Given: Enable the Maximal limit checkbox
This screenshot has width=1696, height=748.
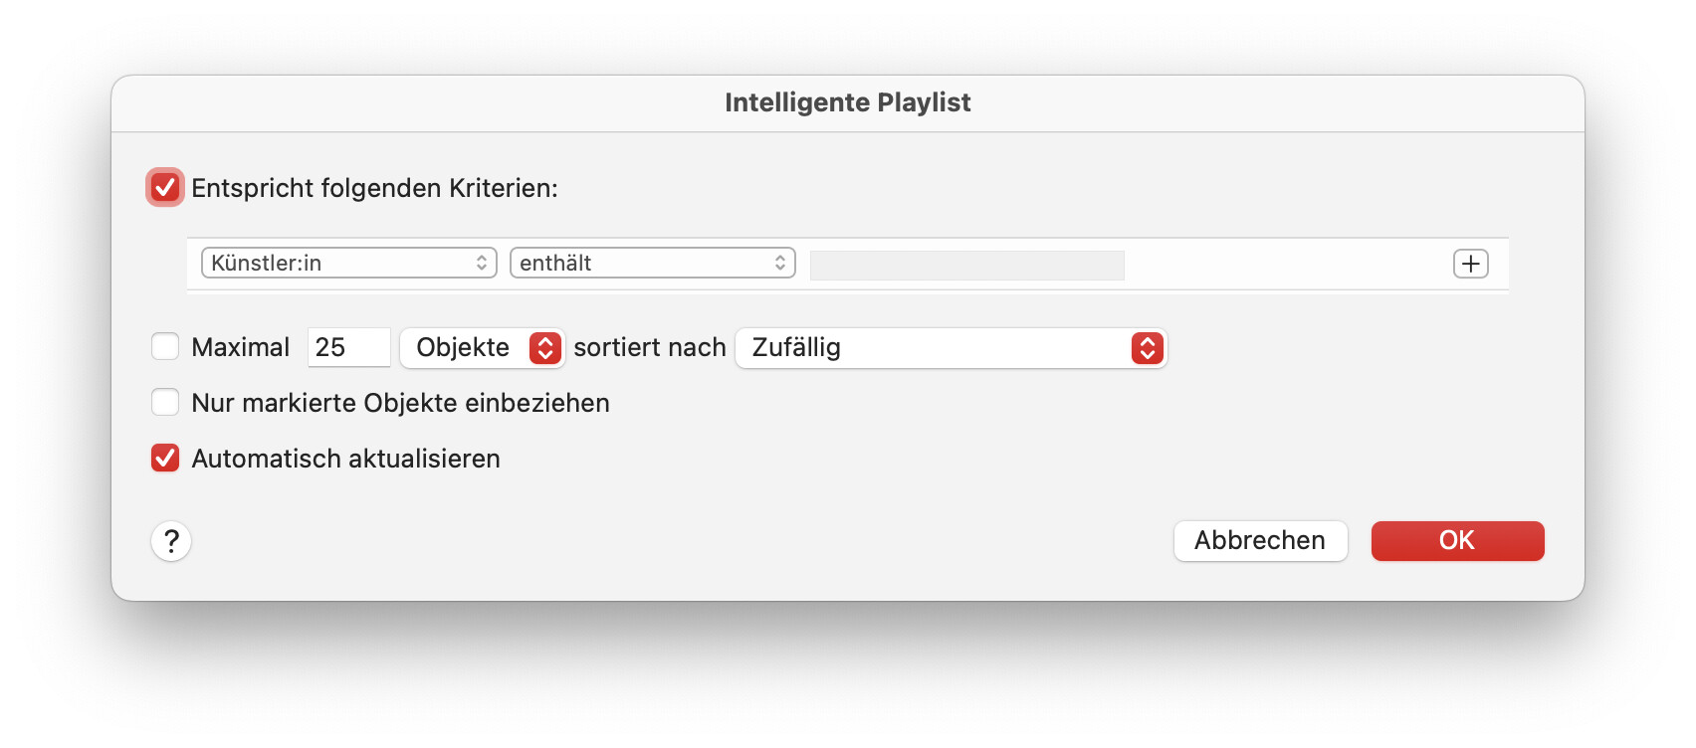Looking at the screenshot, I should pyautogui.click(x=165, y=346).
